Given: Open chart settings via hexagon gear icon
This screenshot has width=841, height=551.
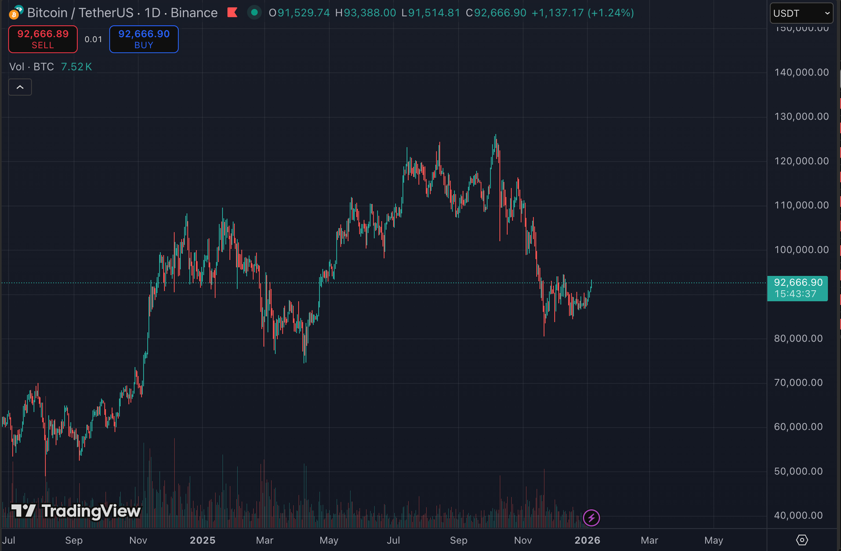Looking at the screenshot, I should pos(802,540).
